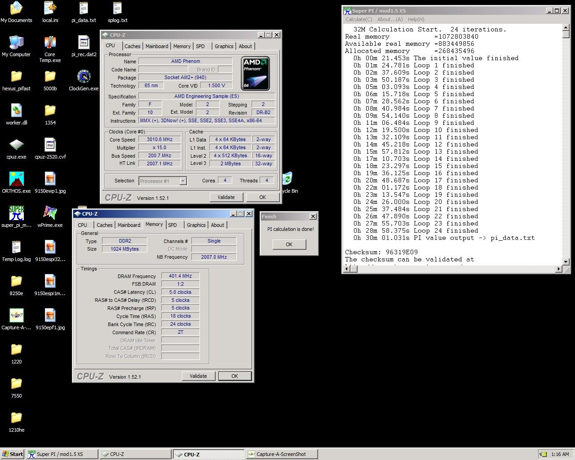
Task: Click OK in Memory CPU-Z window
Action: (x=234, y=376)
